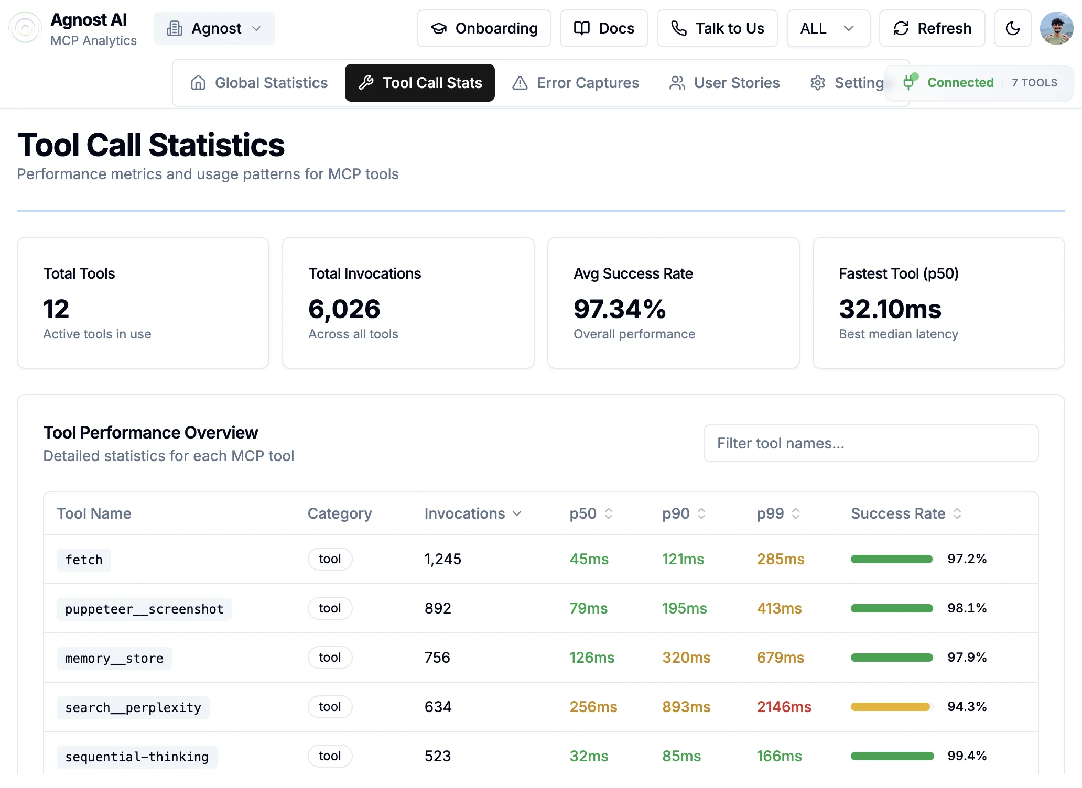
Task: Open Settings via the gear icon
Action: click(817, 83)
